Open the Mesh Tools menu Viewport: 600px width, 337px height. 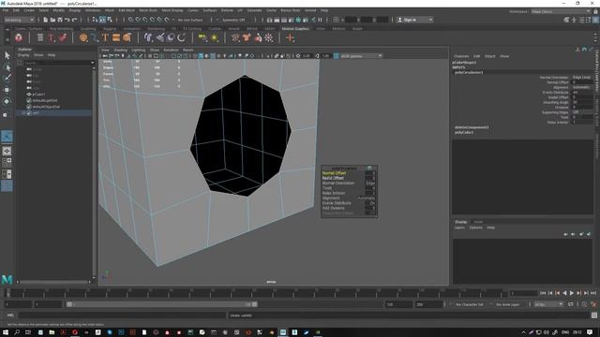[x=148, y=10]
